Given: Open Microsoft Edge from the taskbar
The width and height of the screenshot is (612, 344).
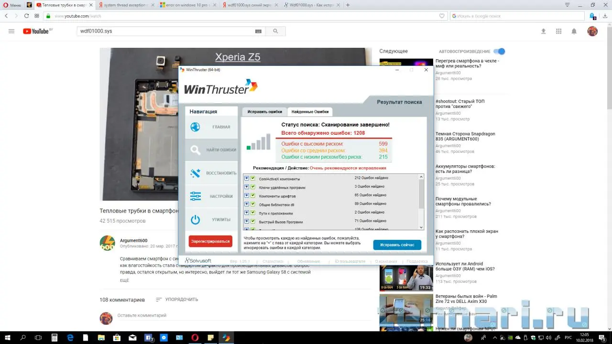Looking at the screenshot, I should click(70, 337).
